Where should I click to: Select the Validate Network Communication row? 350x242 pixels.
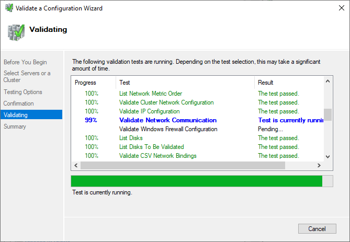tap(167, 120)
